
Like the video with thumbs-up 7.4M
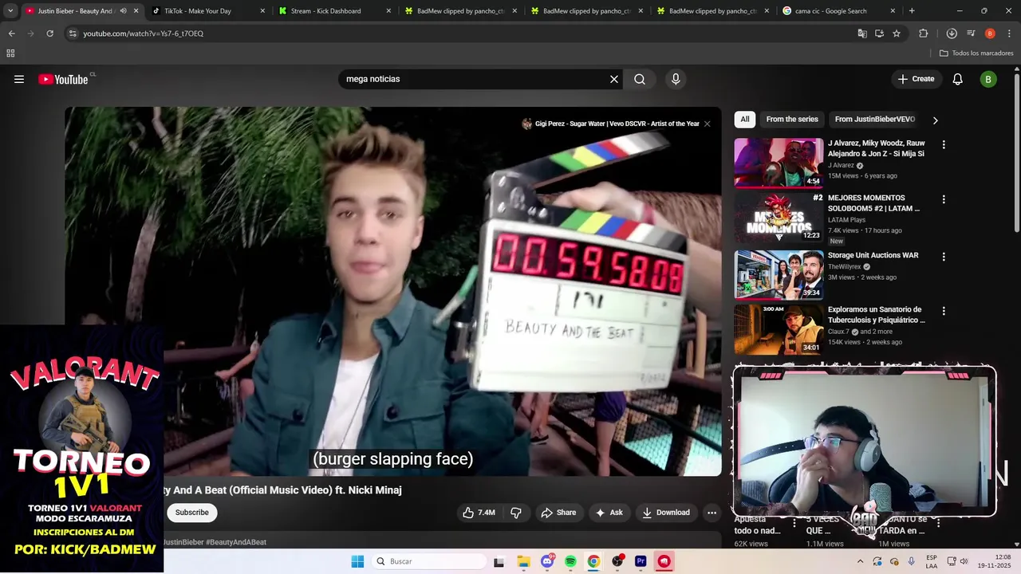tap(479, 513)
